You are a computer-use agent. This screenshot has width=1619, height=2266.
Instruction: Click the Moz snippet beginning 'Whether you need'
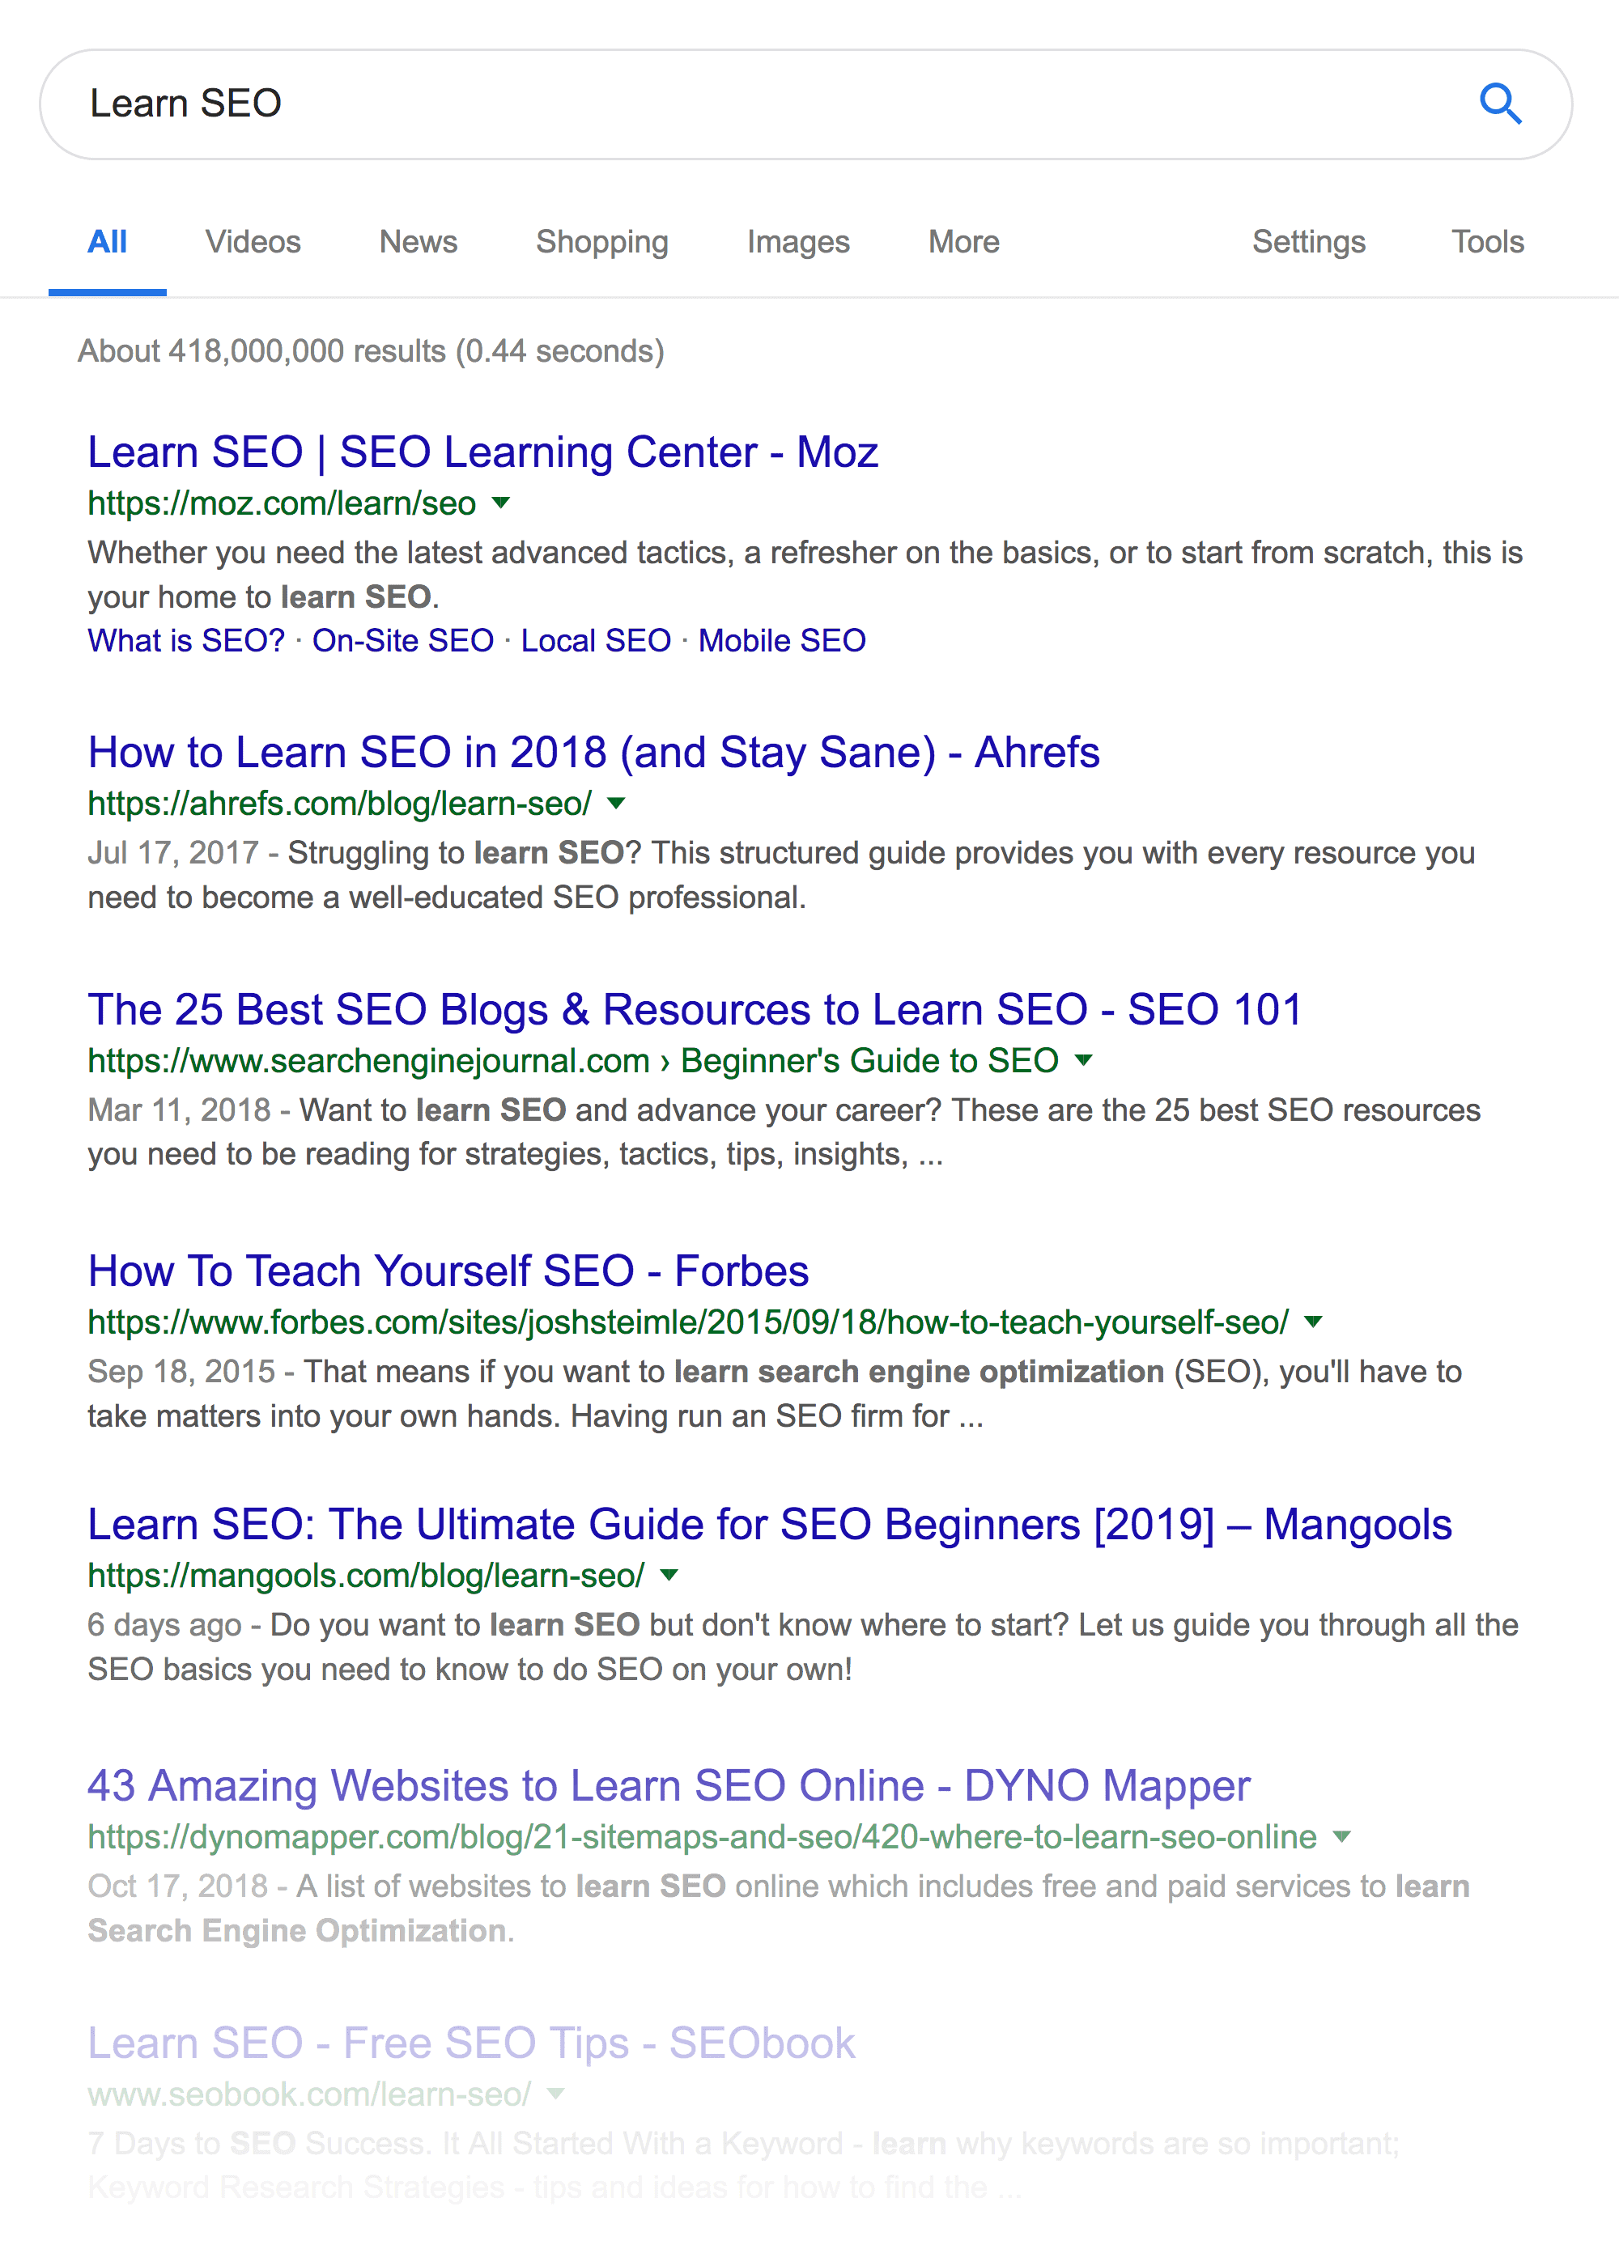tap(805, 575)
